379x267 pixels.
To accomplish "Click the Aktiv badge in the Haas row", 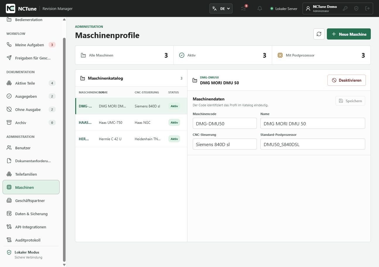I will click(174, 122).
